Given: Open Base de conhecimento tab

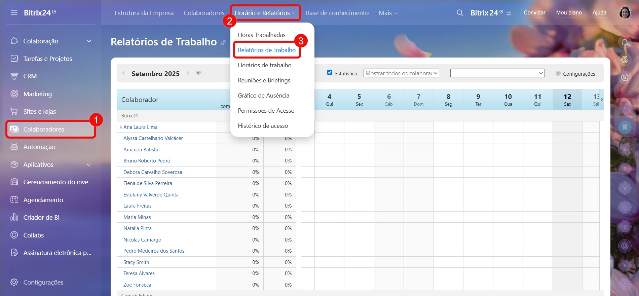Looking at the screenshot, I should [x=337, y=13].
